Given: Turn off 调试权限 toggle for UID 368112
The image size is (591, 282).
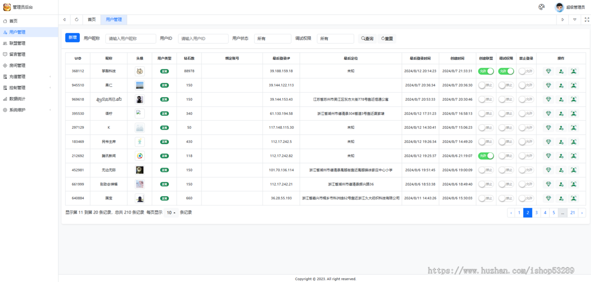Looking at the screenshot, I should click(506, 71).
